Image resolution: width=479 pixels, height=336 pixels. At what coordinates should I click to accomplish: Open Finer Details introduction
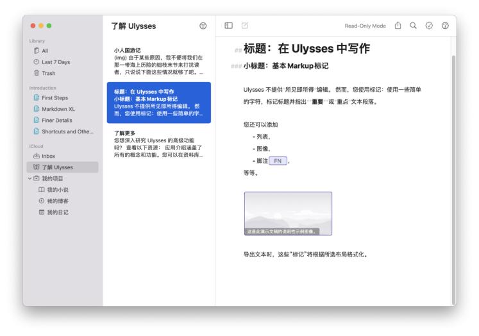(x=63, y=121)
